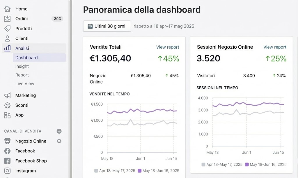298x178 pixels.
Task: Expand the Canali di Vendita section
Action: tap(22, 131)
